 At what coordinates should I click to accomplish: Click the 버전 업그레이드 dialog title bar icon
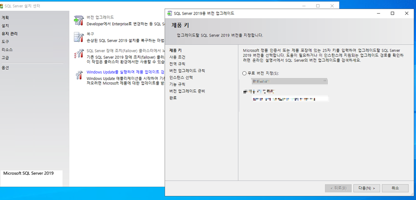tap(169, 13)
